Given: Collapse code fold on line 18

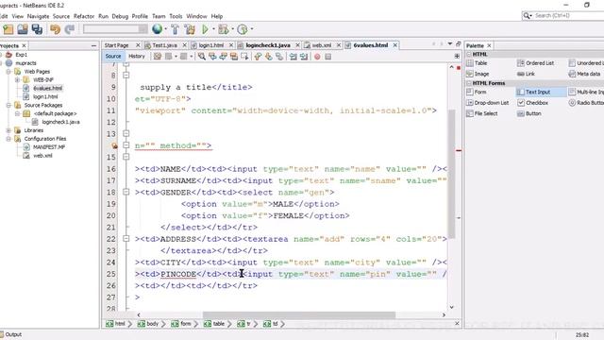Looking at the screenshot, I should pos(126,192).
